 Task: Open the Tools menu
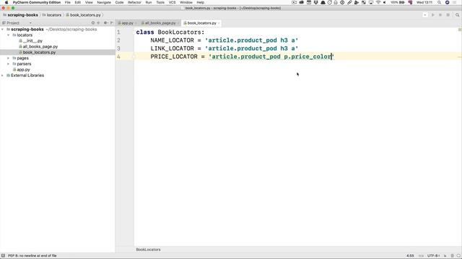tap(160, 2)
